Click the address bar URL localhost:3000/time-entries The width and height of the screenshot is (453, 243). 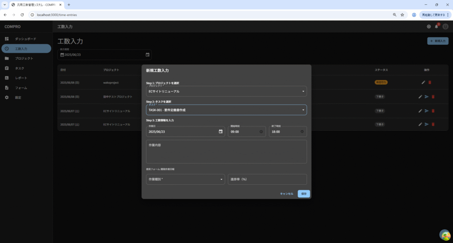tap(57, 15)
